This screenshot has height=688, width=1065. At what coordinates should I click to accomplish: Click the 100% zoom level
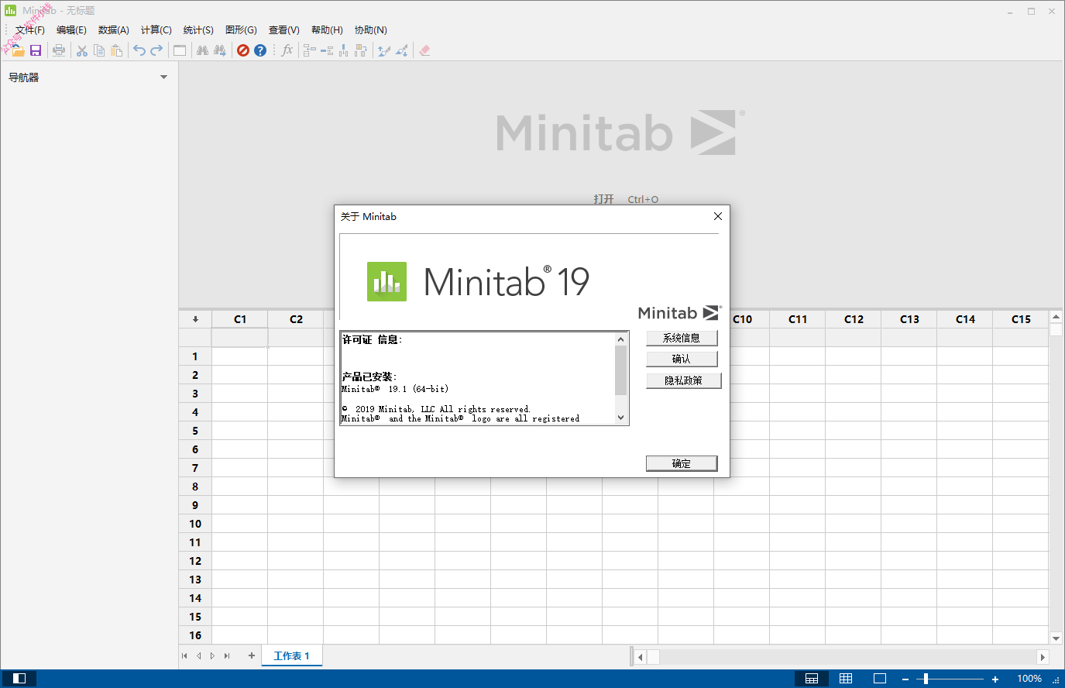(1029, 679)
